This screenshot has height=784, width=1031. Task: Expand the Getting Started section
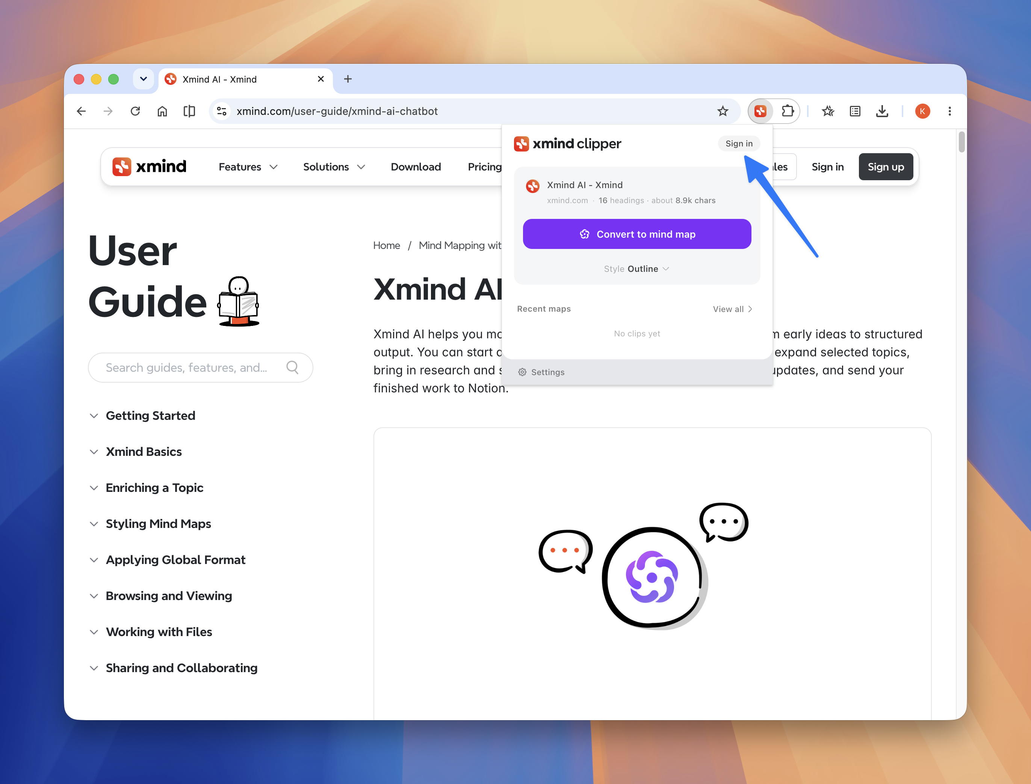[142, 415]
